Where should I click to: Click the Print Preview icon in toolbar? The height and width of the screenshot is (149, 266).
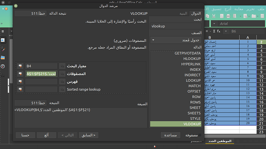[222, 16]
